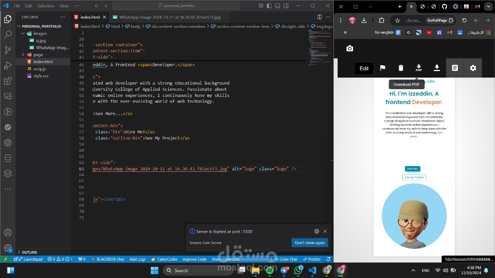Open the View menu

(x=64, y=6)
